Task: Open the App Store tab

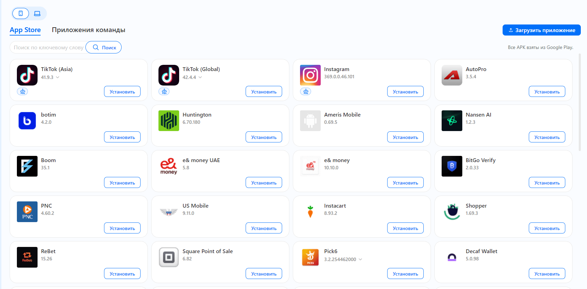Action: (25, 30)
